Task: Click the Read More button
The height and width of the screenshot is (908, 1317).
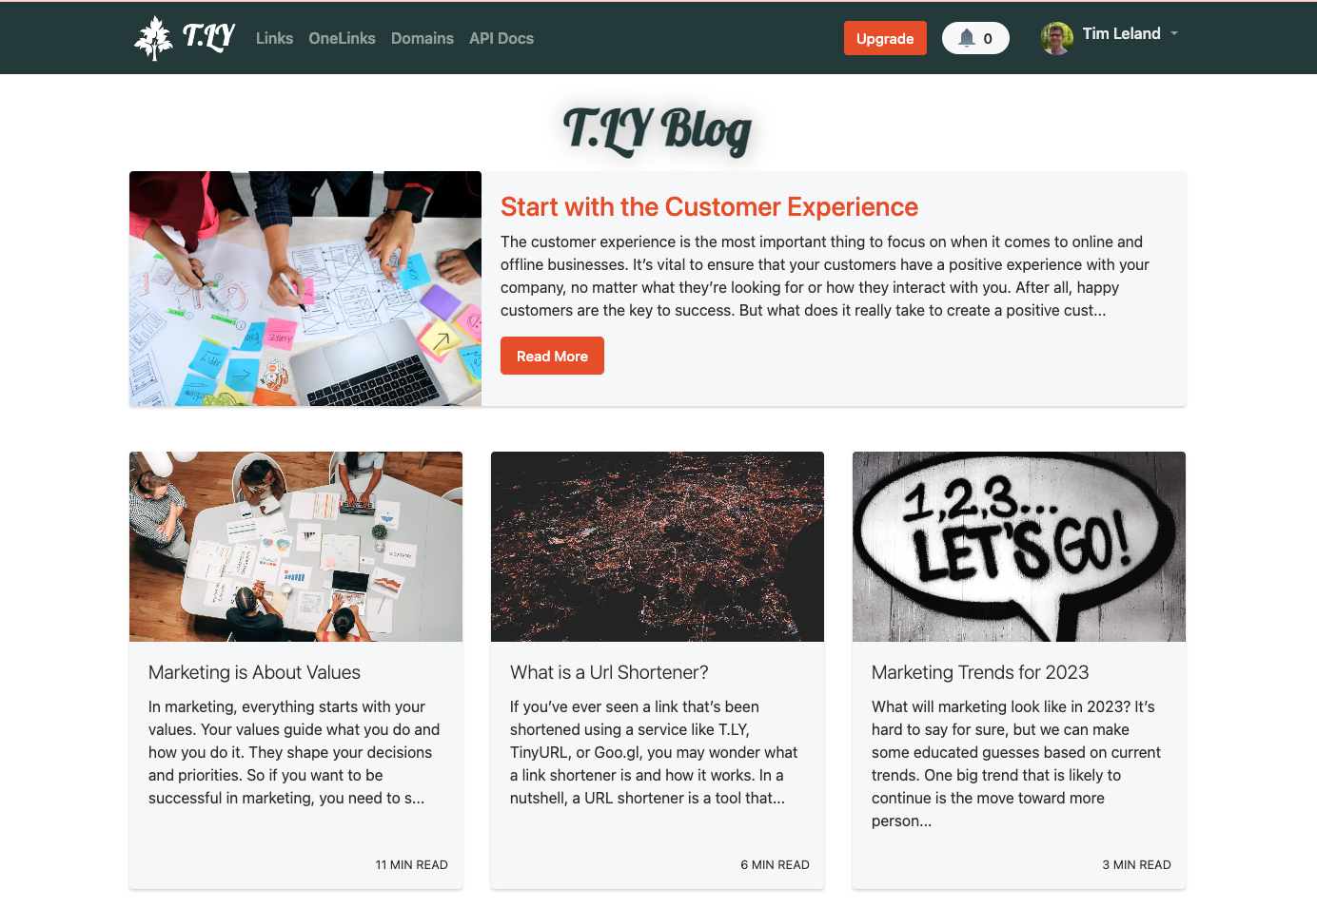Action: [x=552, y=356]
